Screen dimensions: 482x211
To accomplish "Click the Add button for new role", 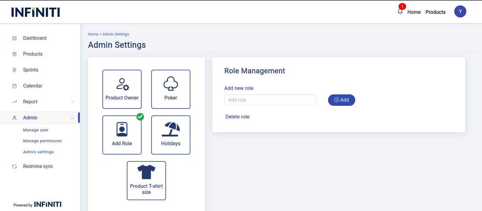I will tap(341, 100).
